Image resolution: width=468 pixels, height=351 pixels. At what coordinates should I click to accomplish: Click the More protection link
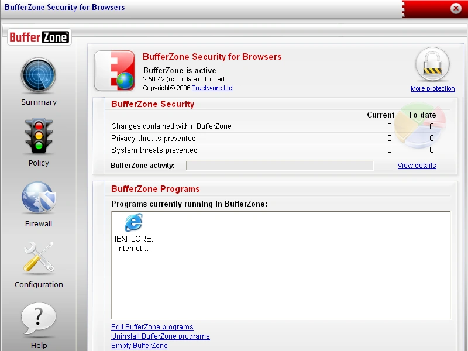432,89
